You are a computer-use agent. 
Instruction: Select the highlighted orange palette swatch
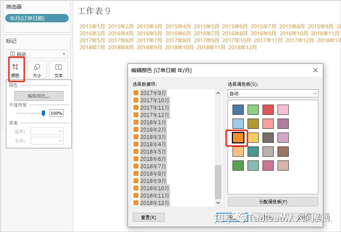point(237,138)
